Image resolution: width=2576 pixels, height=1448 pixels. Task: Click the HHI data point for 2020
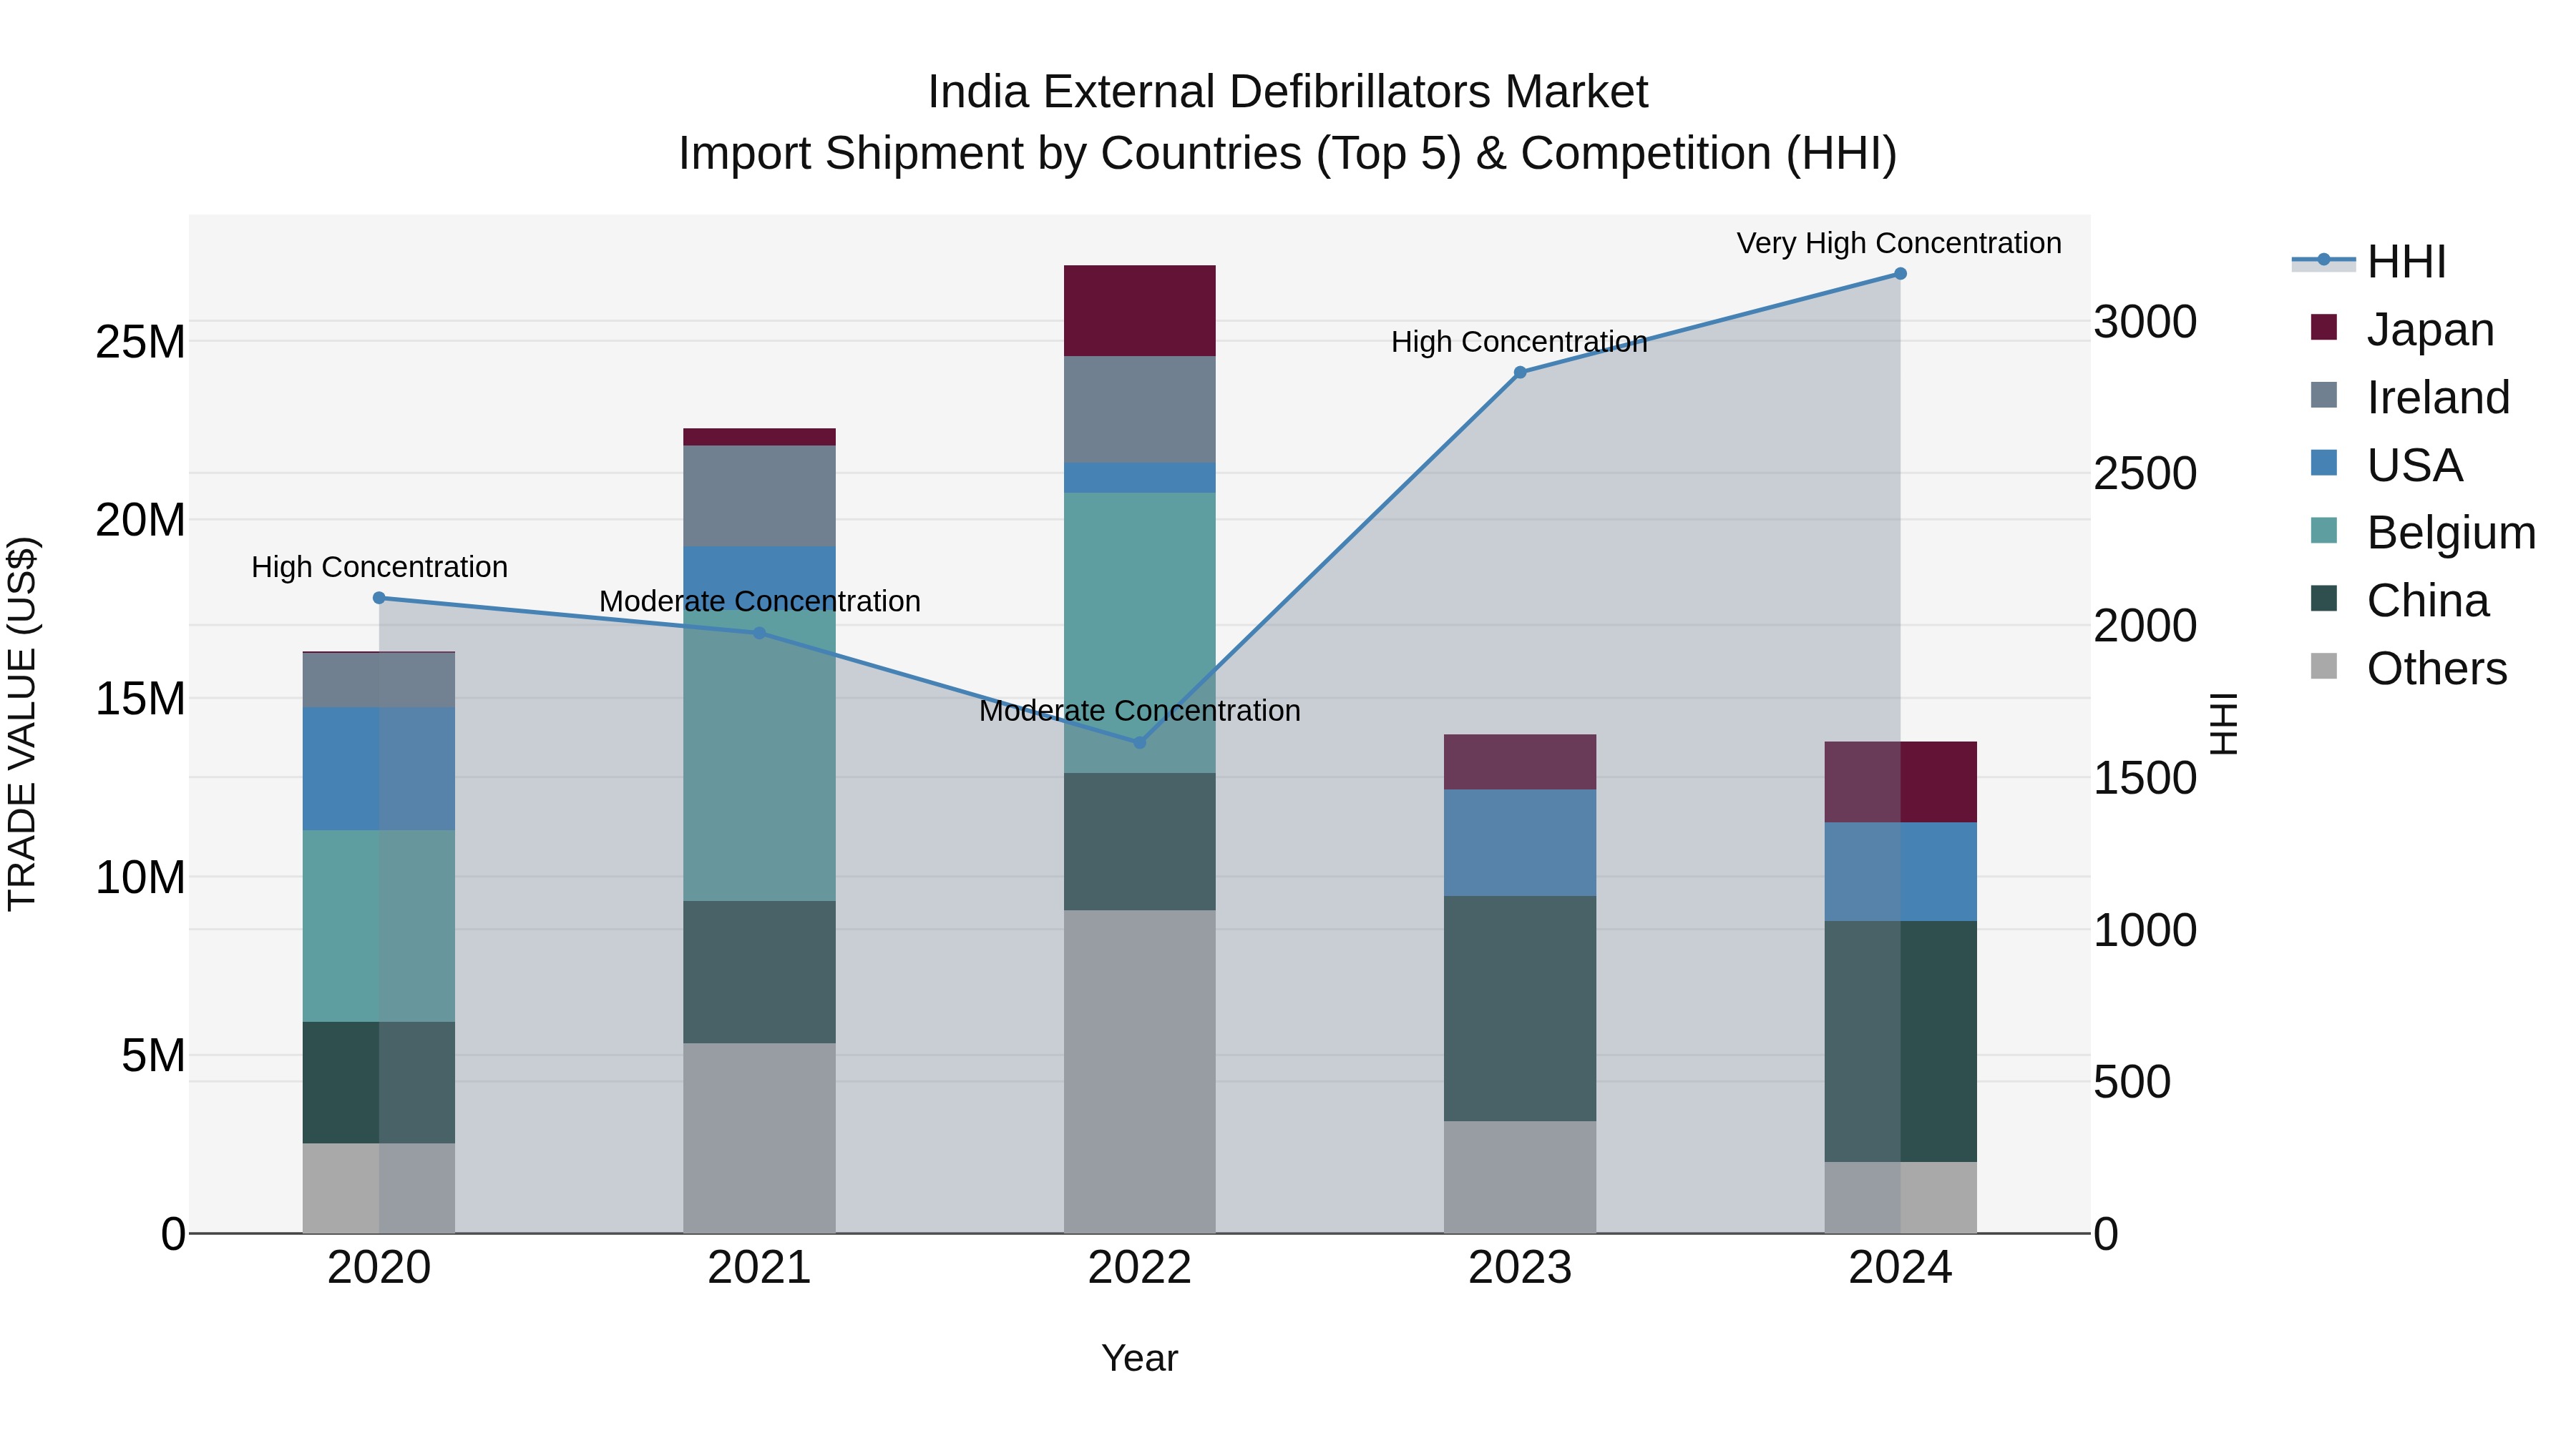(x=379, y=599)
